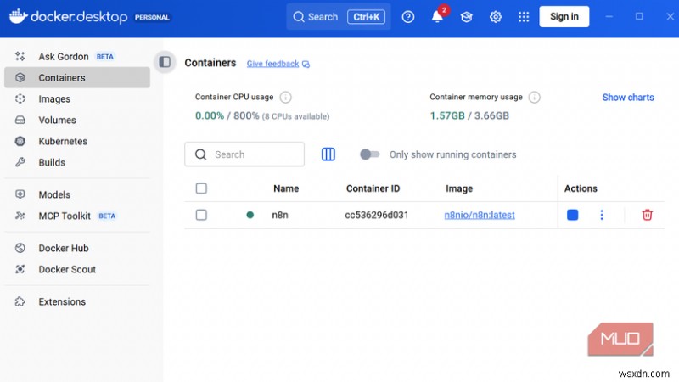
Task: Open the Settings gear icon
Action: coord(496,17)
